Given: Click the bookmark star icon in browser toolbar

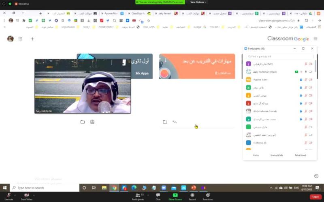Looking at the screenshot, I should [148, 21].
